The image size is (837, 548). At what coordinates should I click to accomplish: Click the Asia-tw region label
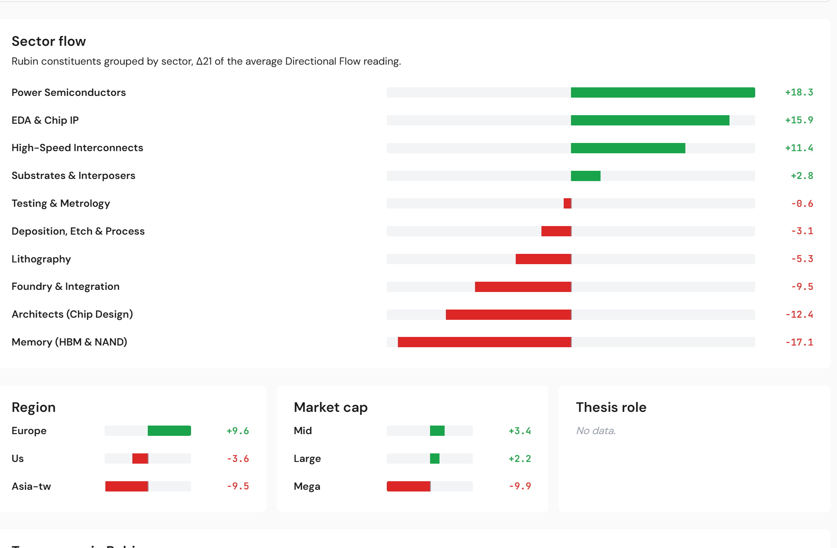click(31, 486)
